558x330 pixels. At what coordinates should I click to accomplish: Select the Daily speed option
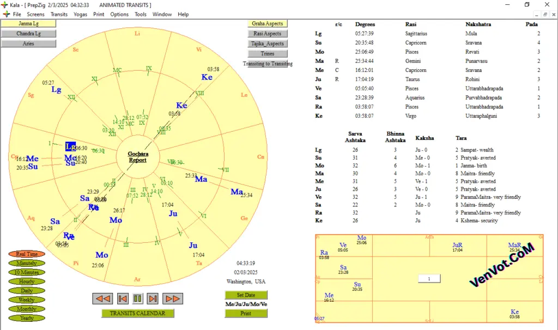[27, 291]
